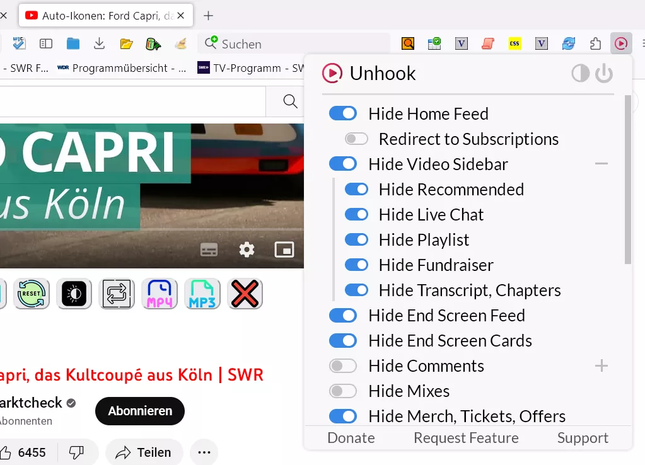Toggle Hide Merch, Tickets, Offers switch

[x=342, y=416]
